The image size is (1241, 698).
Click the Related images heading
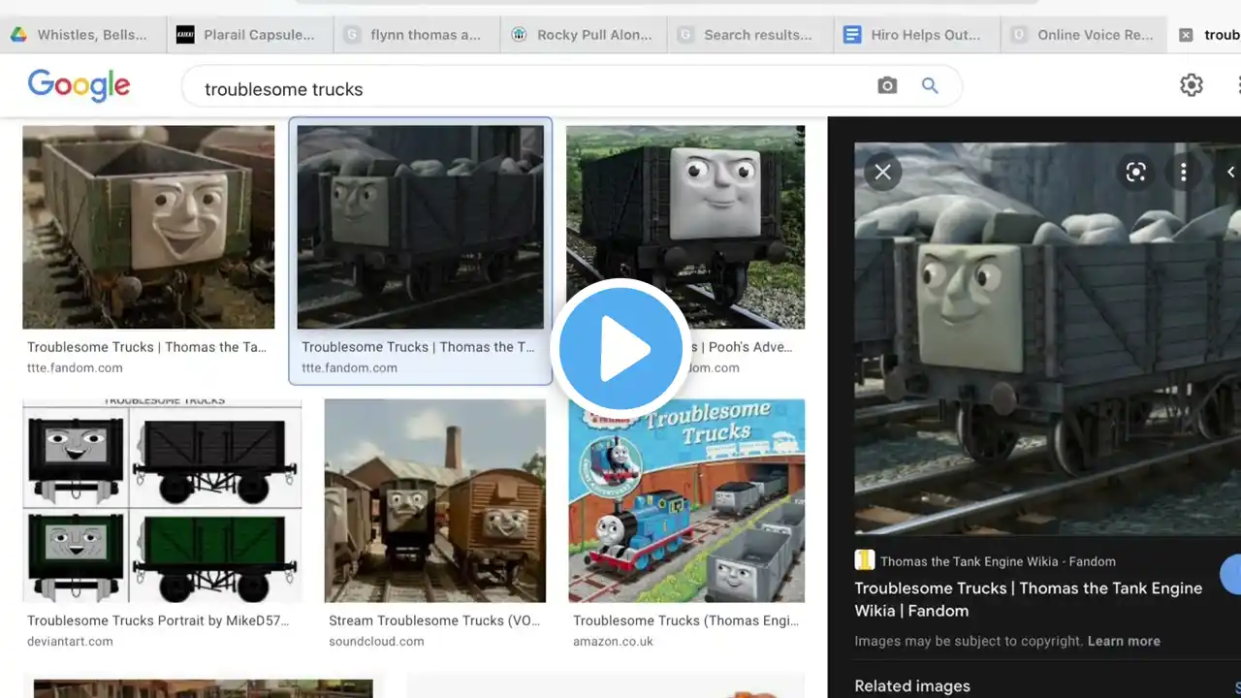coord(912,686)
